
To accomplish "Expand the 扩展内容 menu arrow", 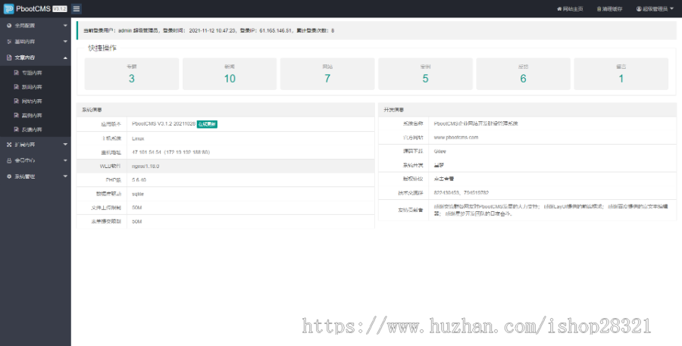I will [x=65, y=145].
